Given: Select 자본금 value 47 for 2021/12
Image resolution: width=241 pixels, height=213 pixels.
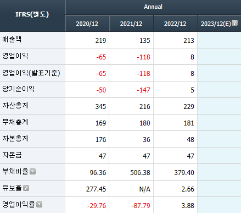Looking at the screenshot, I should [x=147, y=156].
